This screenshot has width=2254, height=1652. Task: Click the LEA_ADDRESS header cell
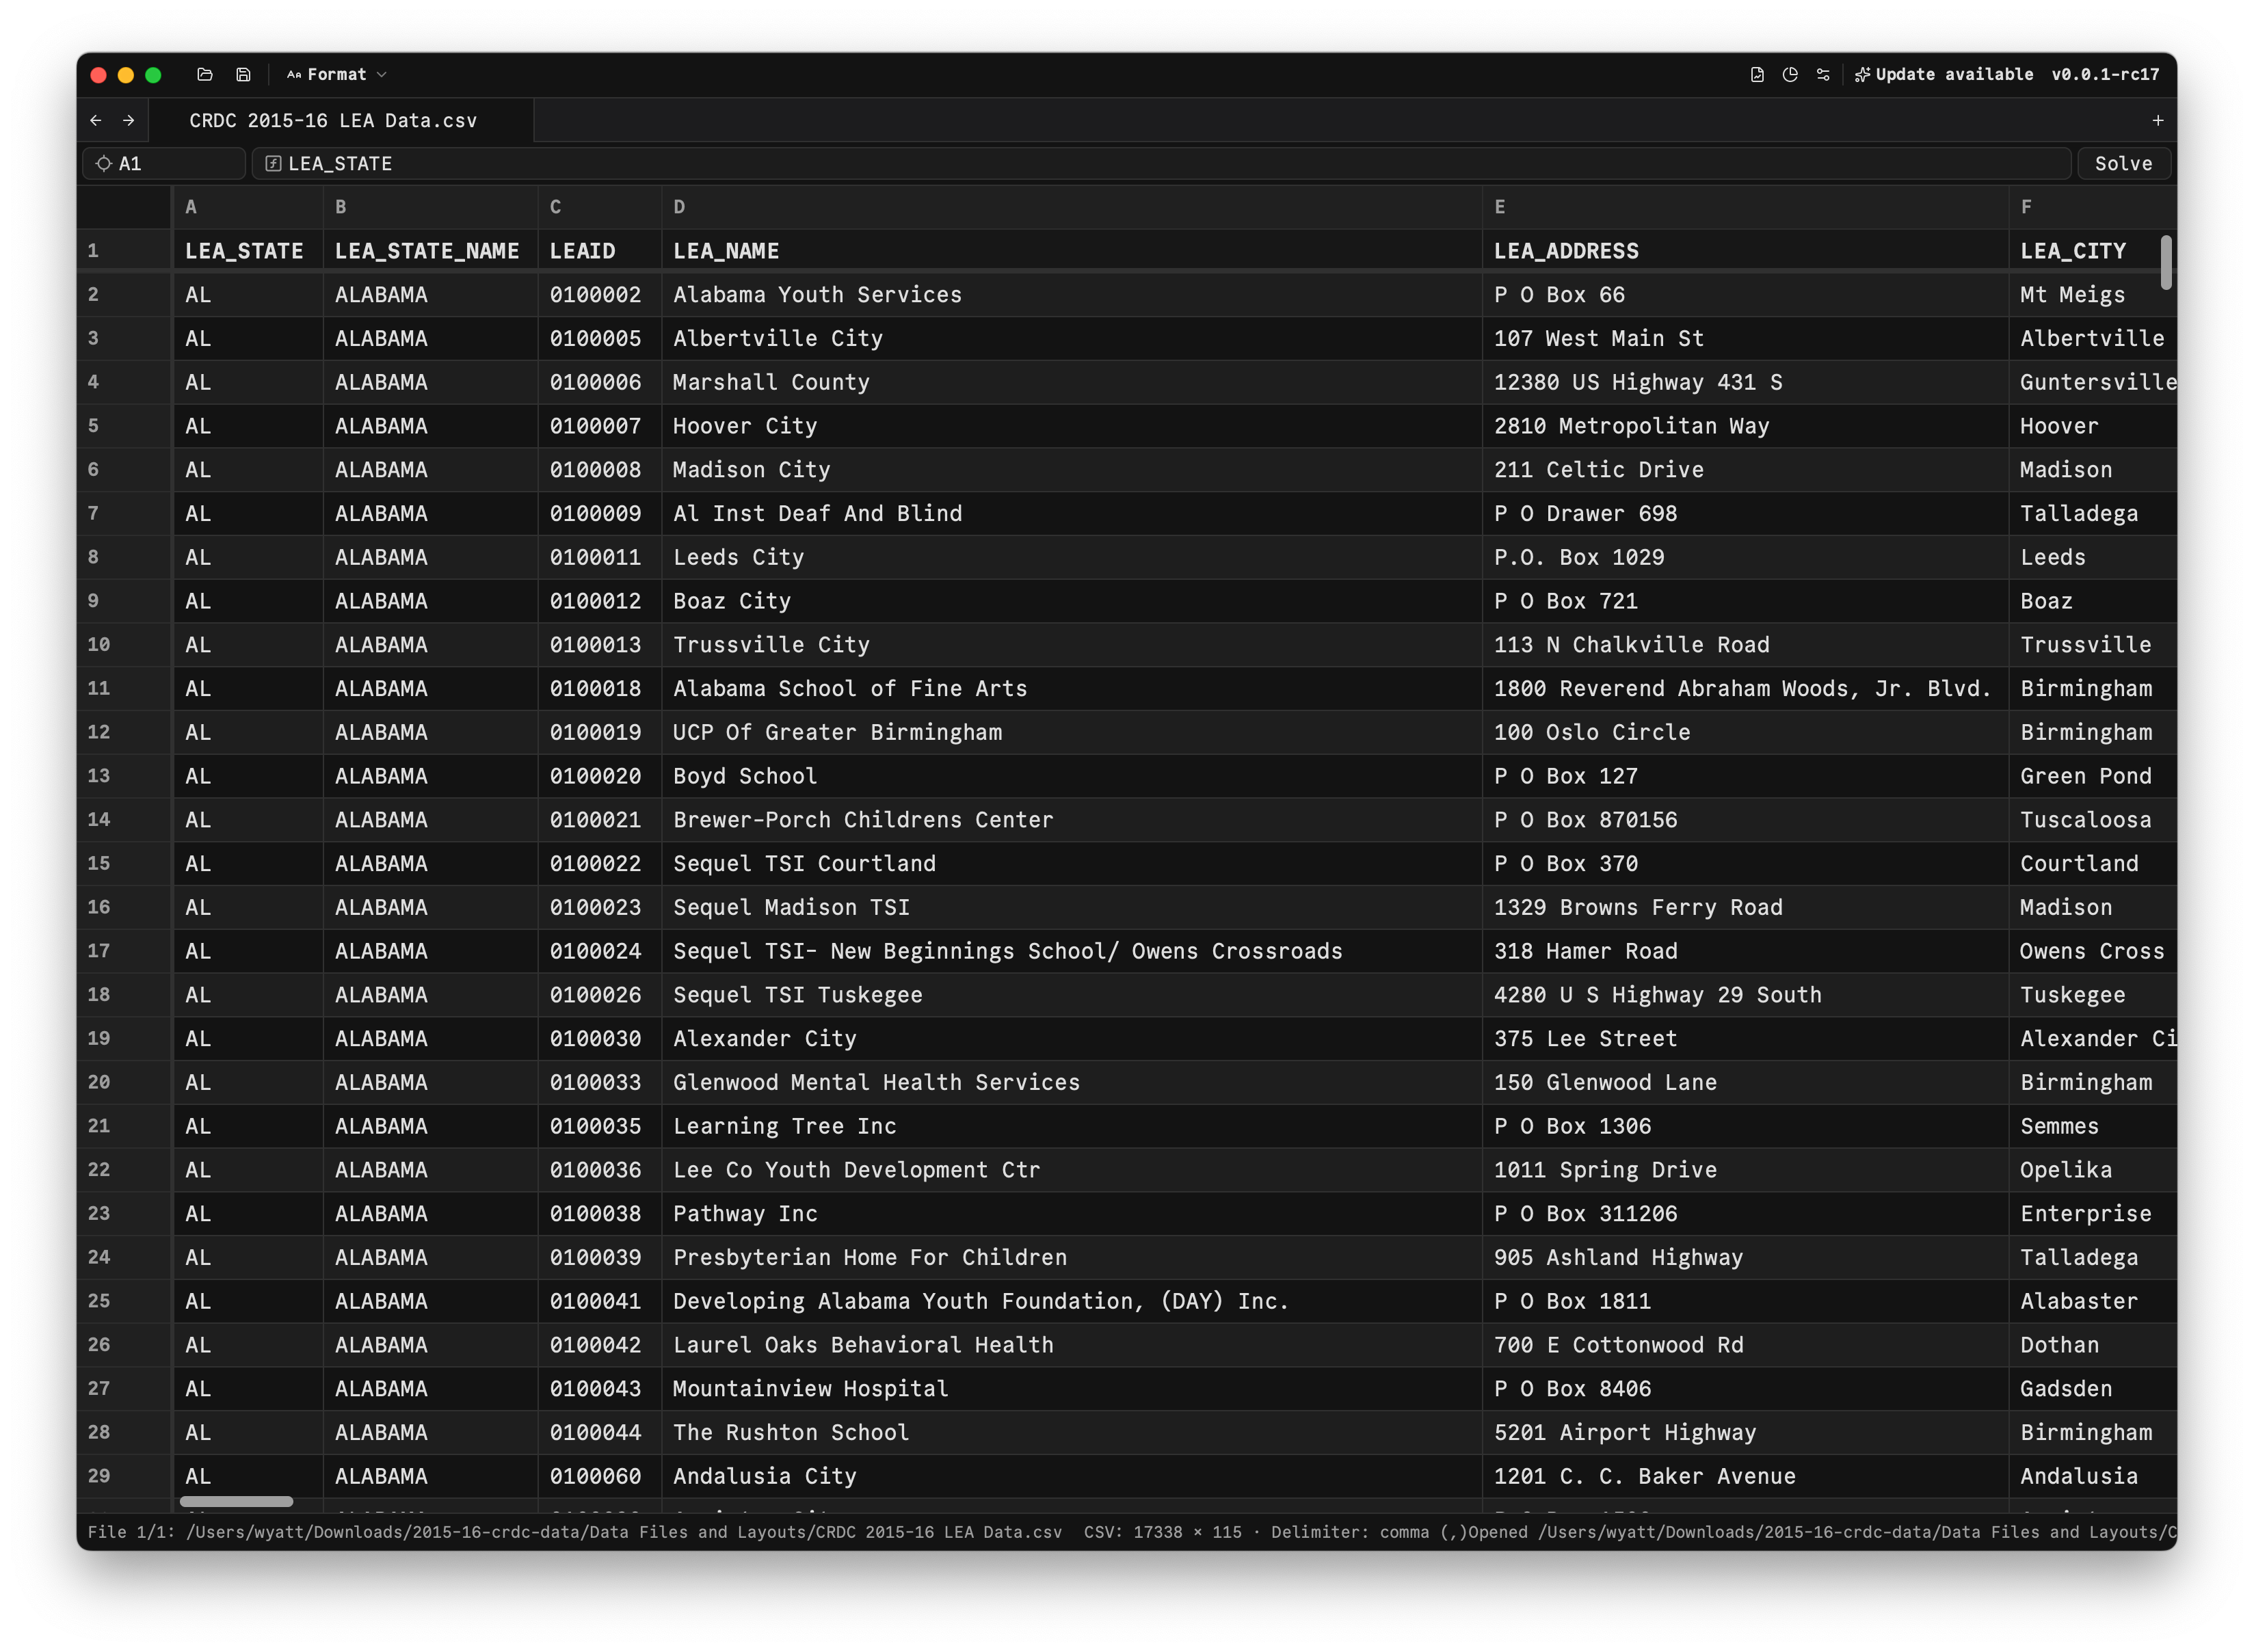1745,251
